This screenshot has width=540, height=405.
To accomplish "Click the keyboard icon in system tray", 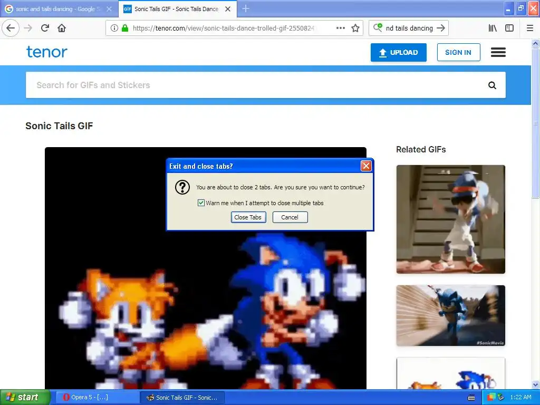I will coord(471,398).
